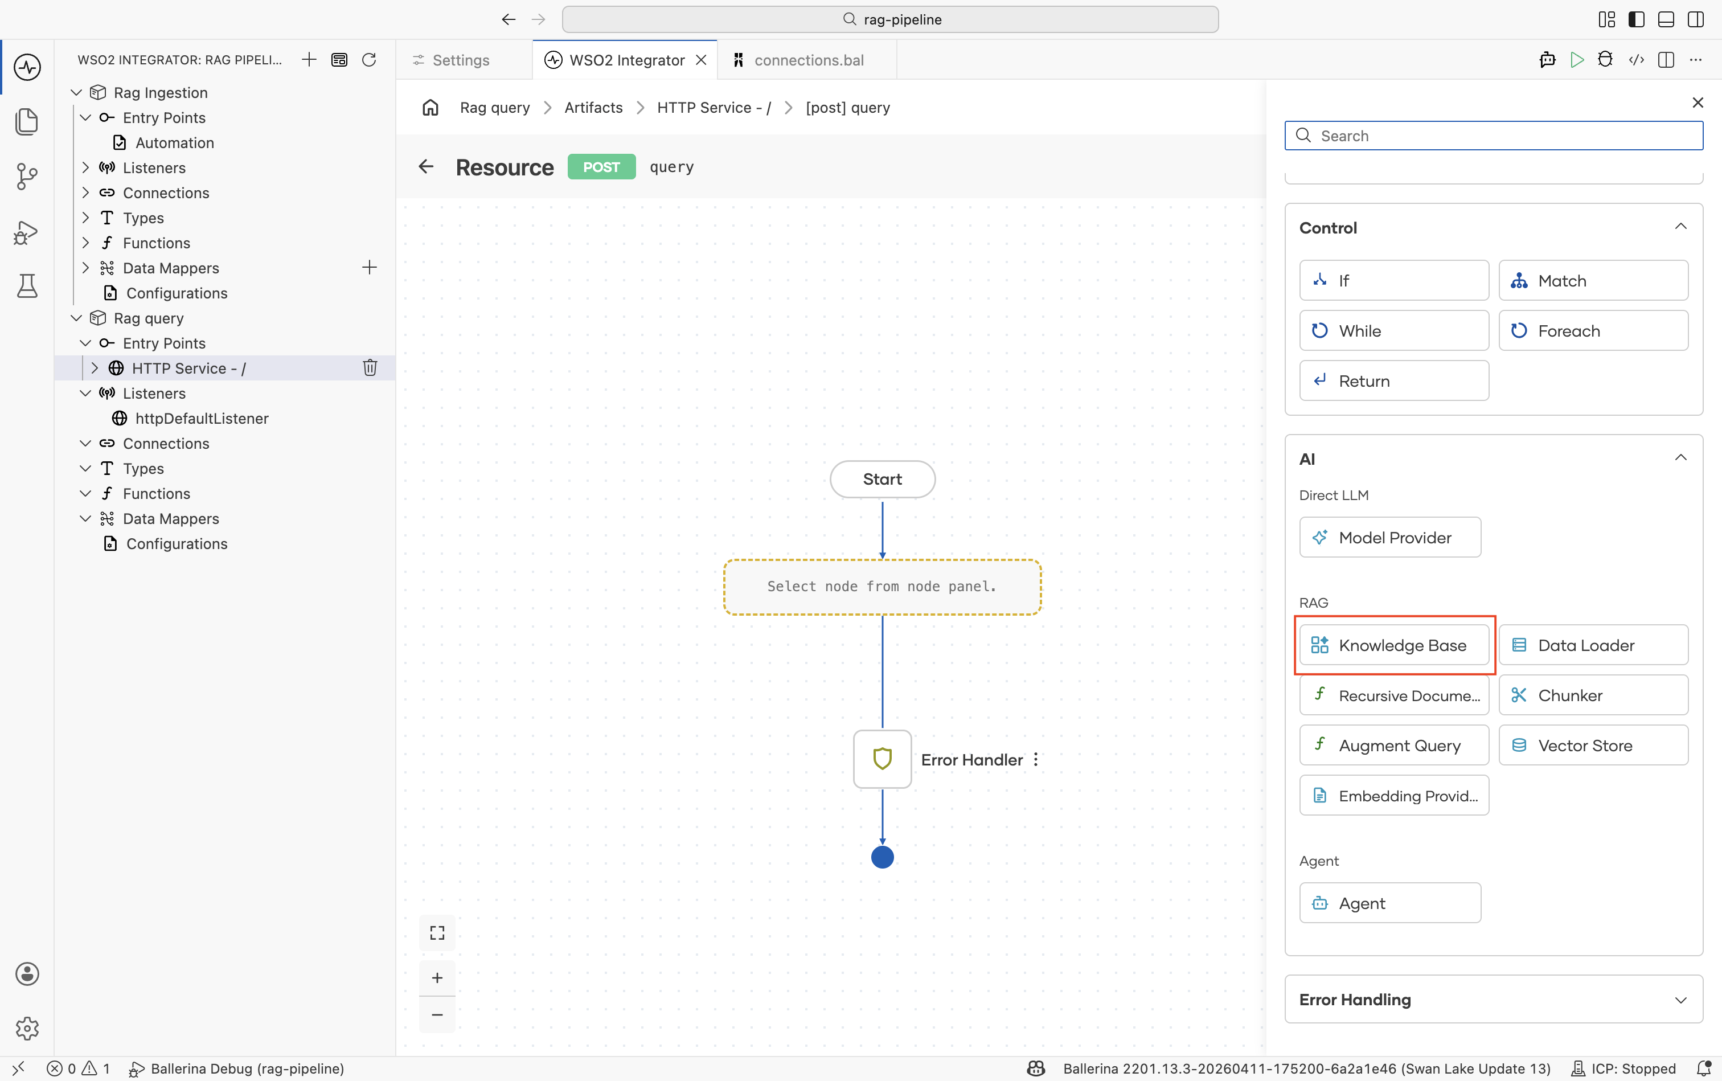Add a new Data Mapper with plus

[x=370, y=267]
